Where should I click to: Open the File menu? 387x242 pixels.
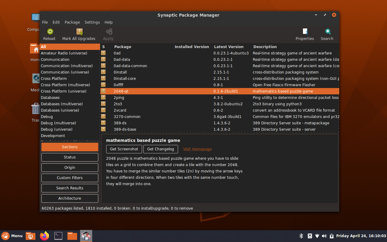point(45,22)
